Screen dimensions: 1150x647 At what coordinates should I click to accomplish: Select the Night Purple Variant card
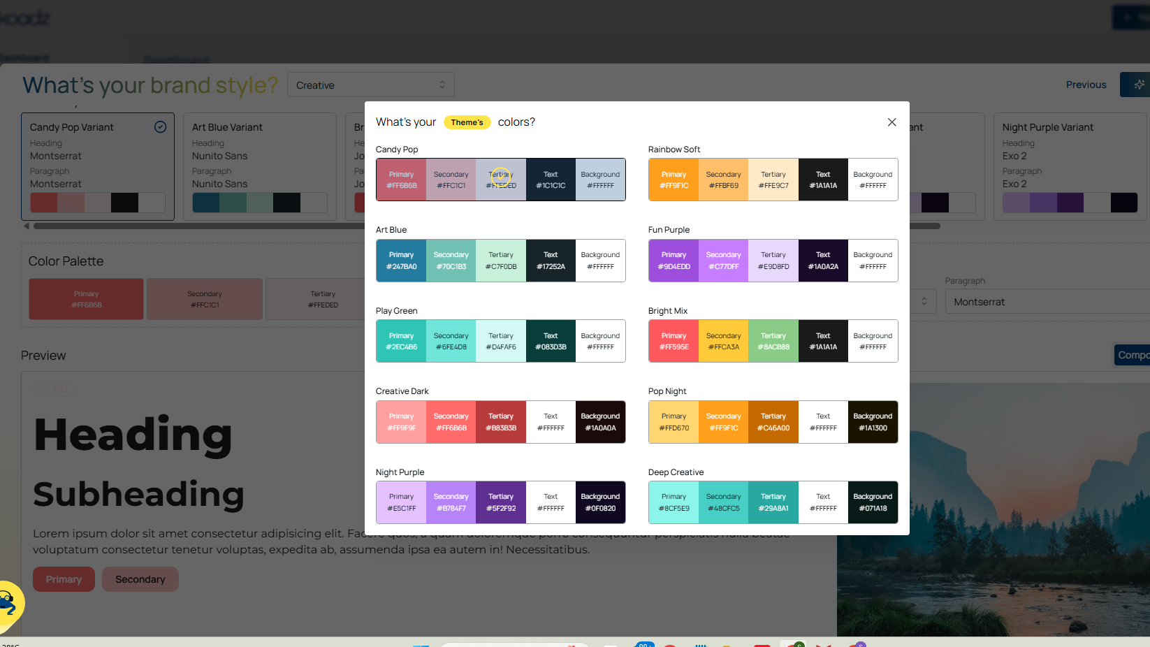coord(1069,166)
